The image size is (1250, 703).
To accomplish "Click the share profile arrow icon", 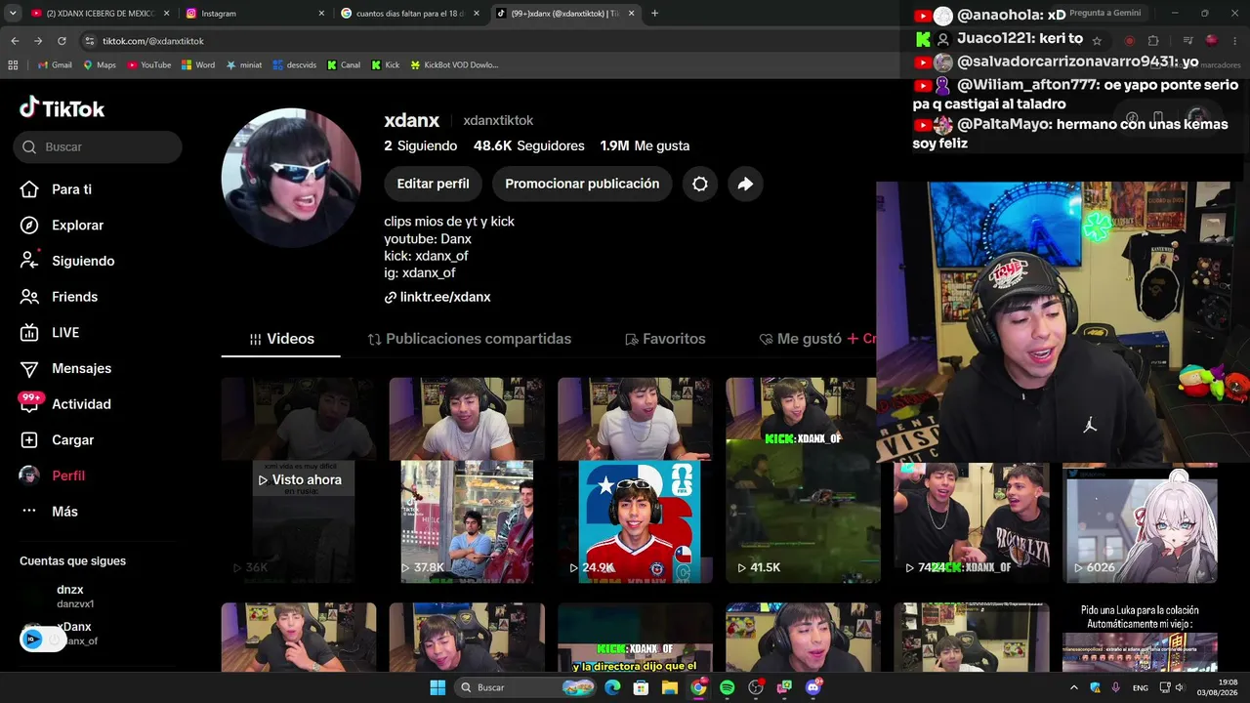I will pos(745,184).
